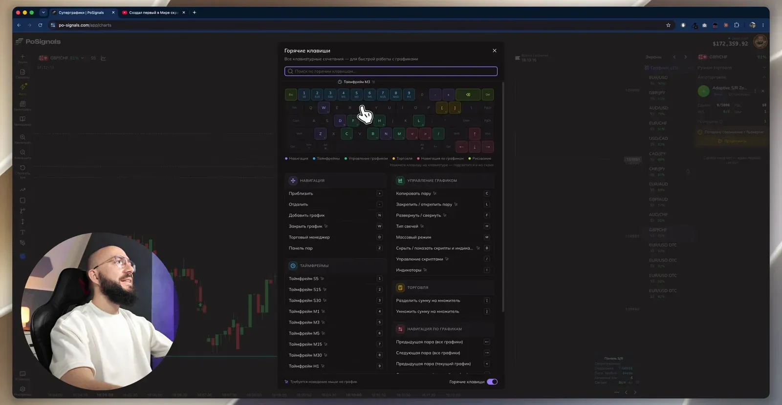This screenshot has width=782, height=405.
Task: Reload the page
Action: 40,25
